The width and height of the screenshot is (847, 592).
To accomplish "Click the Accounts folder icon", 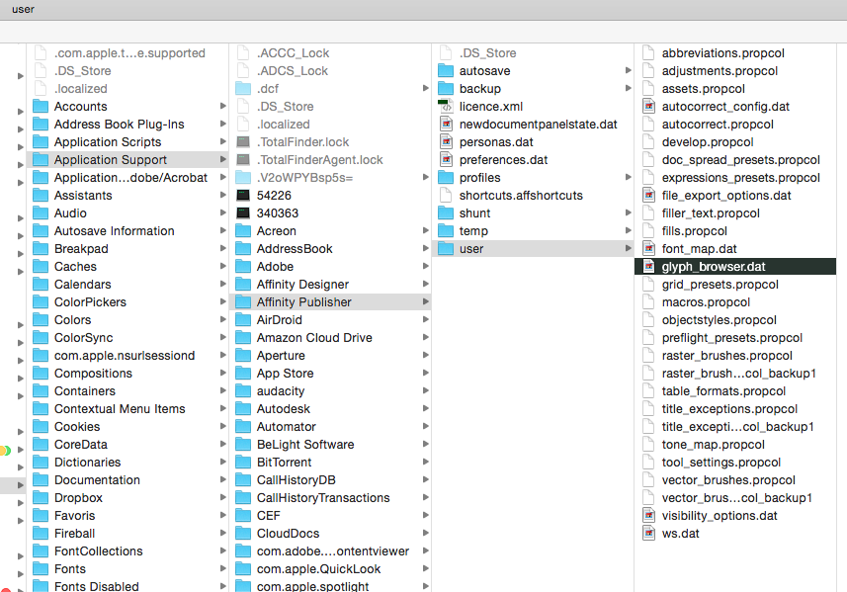I will tap(41, 106).
